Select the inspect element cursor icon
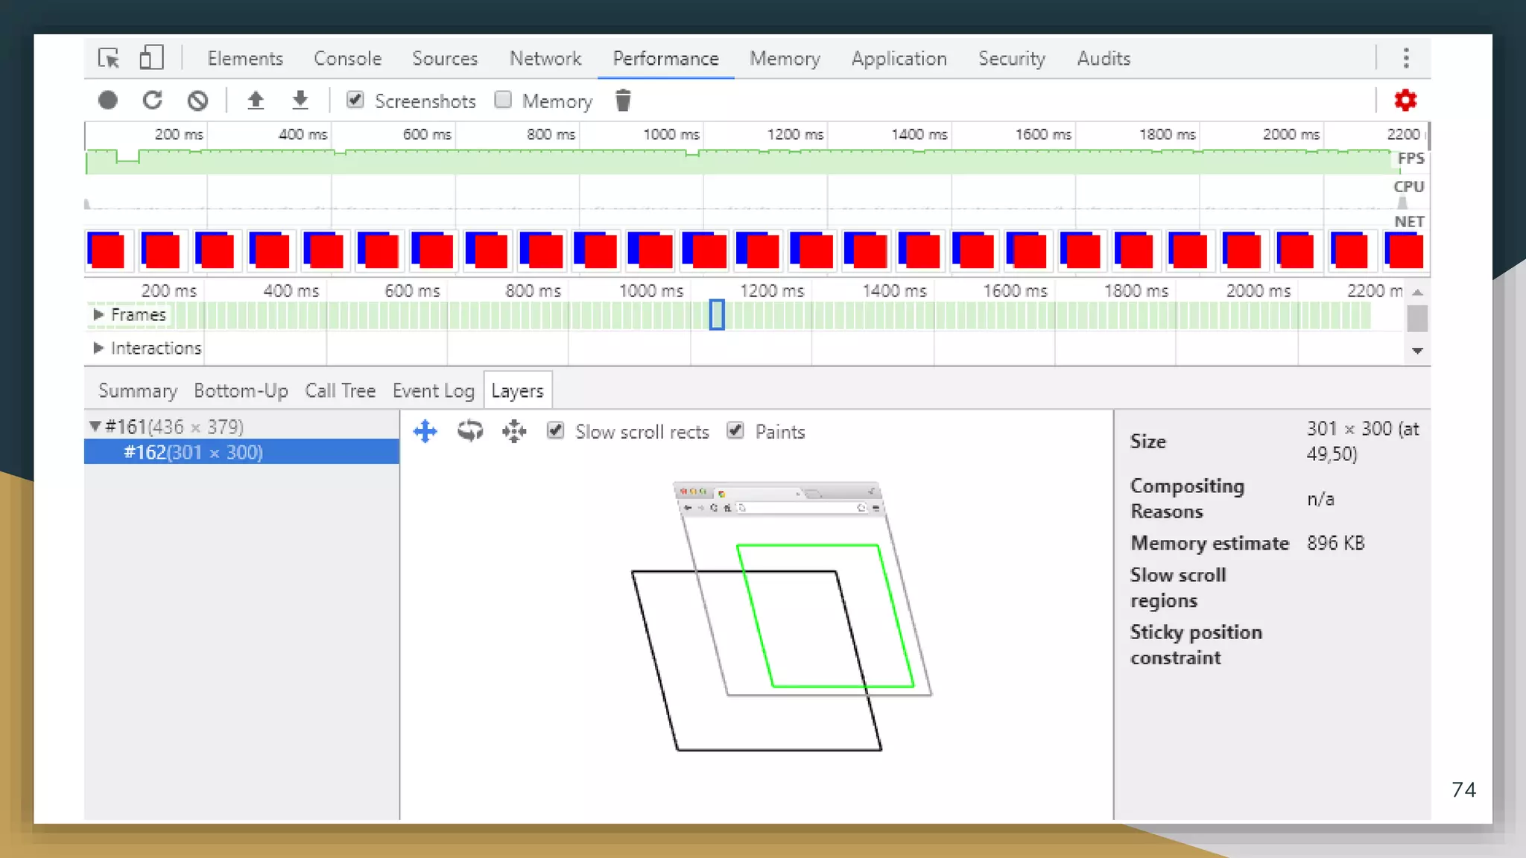 coord(109,58)
